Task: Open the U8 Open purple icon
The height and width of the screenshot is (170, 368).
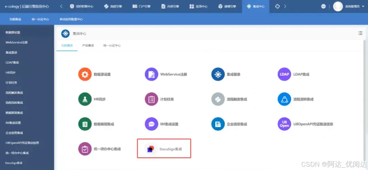Action: coord(285,124)
